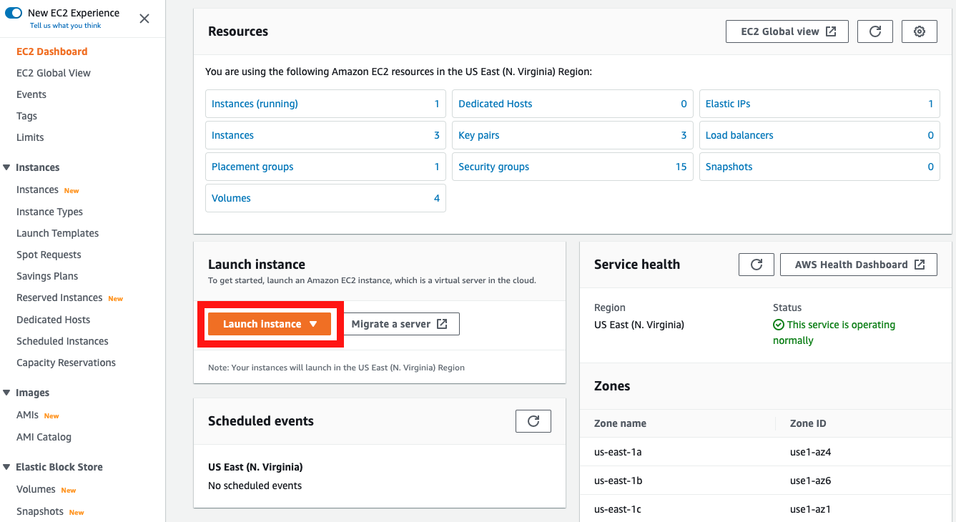Image resolution: width=956 pixels, height=522 pixels.
Task: Open Resources settings gear icon
Action: point(920,31)
